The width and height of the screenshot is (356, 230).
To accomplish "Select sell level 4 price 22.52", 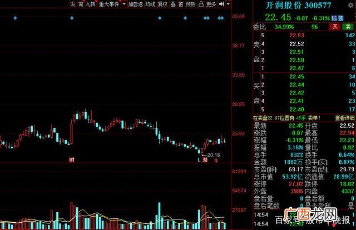I will (x=296, y=44).
